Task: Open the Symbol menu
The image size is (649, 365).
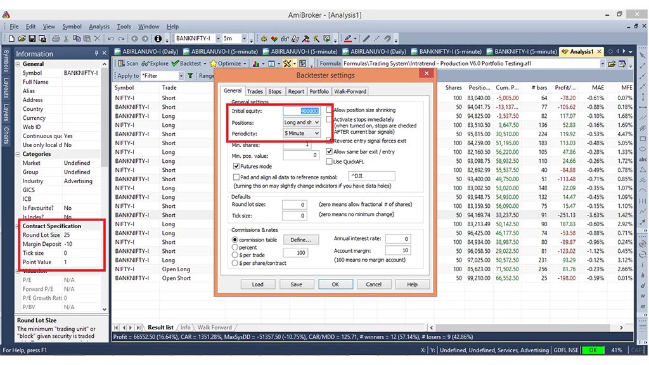Action: coord(72,27)
